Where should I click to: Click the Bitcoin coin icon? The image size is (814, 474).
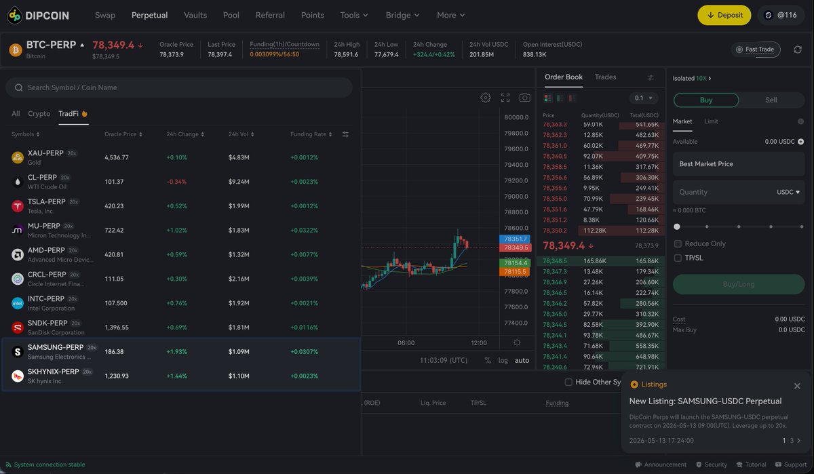pyautogui.click(x=15, y=50)
